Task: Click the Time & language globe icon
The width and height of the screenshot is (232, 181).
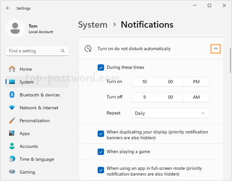Action: click(12, 159)
